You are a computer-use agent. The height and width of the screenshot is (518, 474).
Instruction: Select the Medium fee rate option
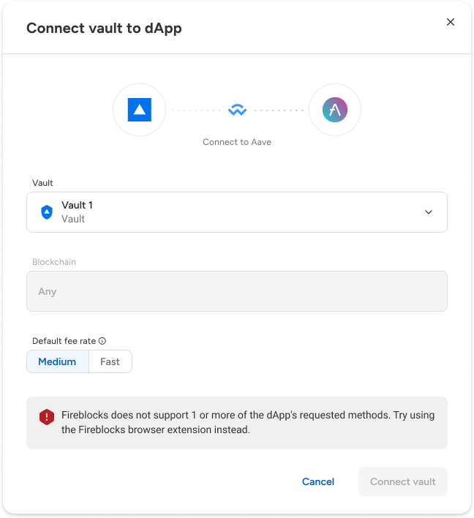click(57, 361)
